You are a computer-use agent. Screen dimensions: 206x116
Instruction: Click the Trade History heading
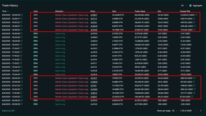click(x=10, y=5)
